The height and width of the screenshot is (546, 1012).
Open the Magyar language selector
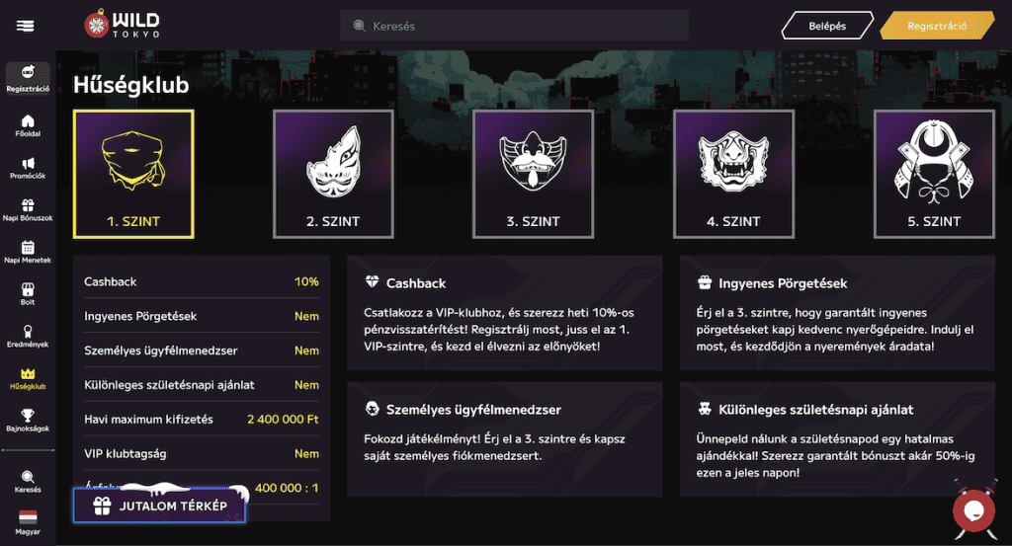28,521
